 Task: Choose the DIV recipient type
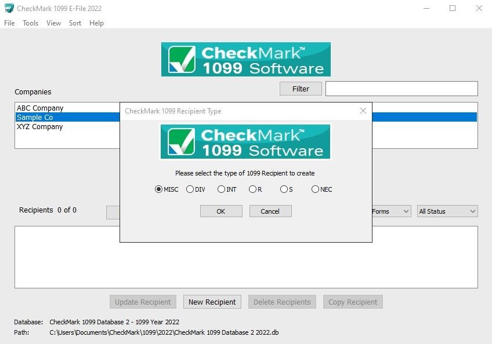(190, 189)
